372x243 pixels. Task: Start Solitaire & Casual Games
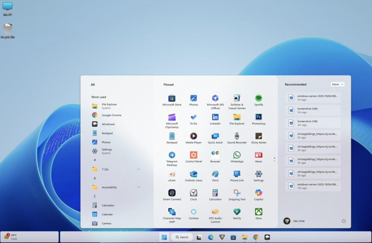pyautogui.click(x=237, y=102)
